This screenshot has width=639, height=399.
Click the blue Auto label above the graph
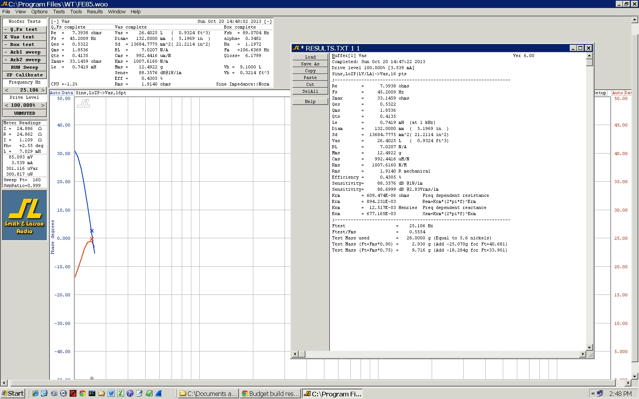click(55, 93)
